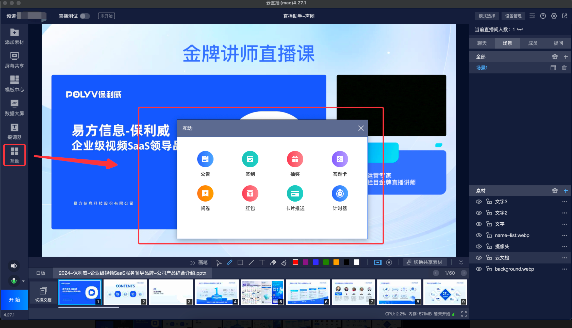This screenshot has height=328, width=572.
Task: Select the text T tool
Action: 262,263
